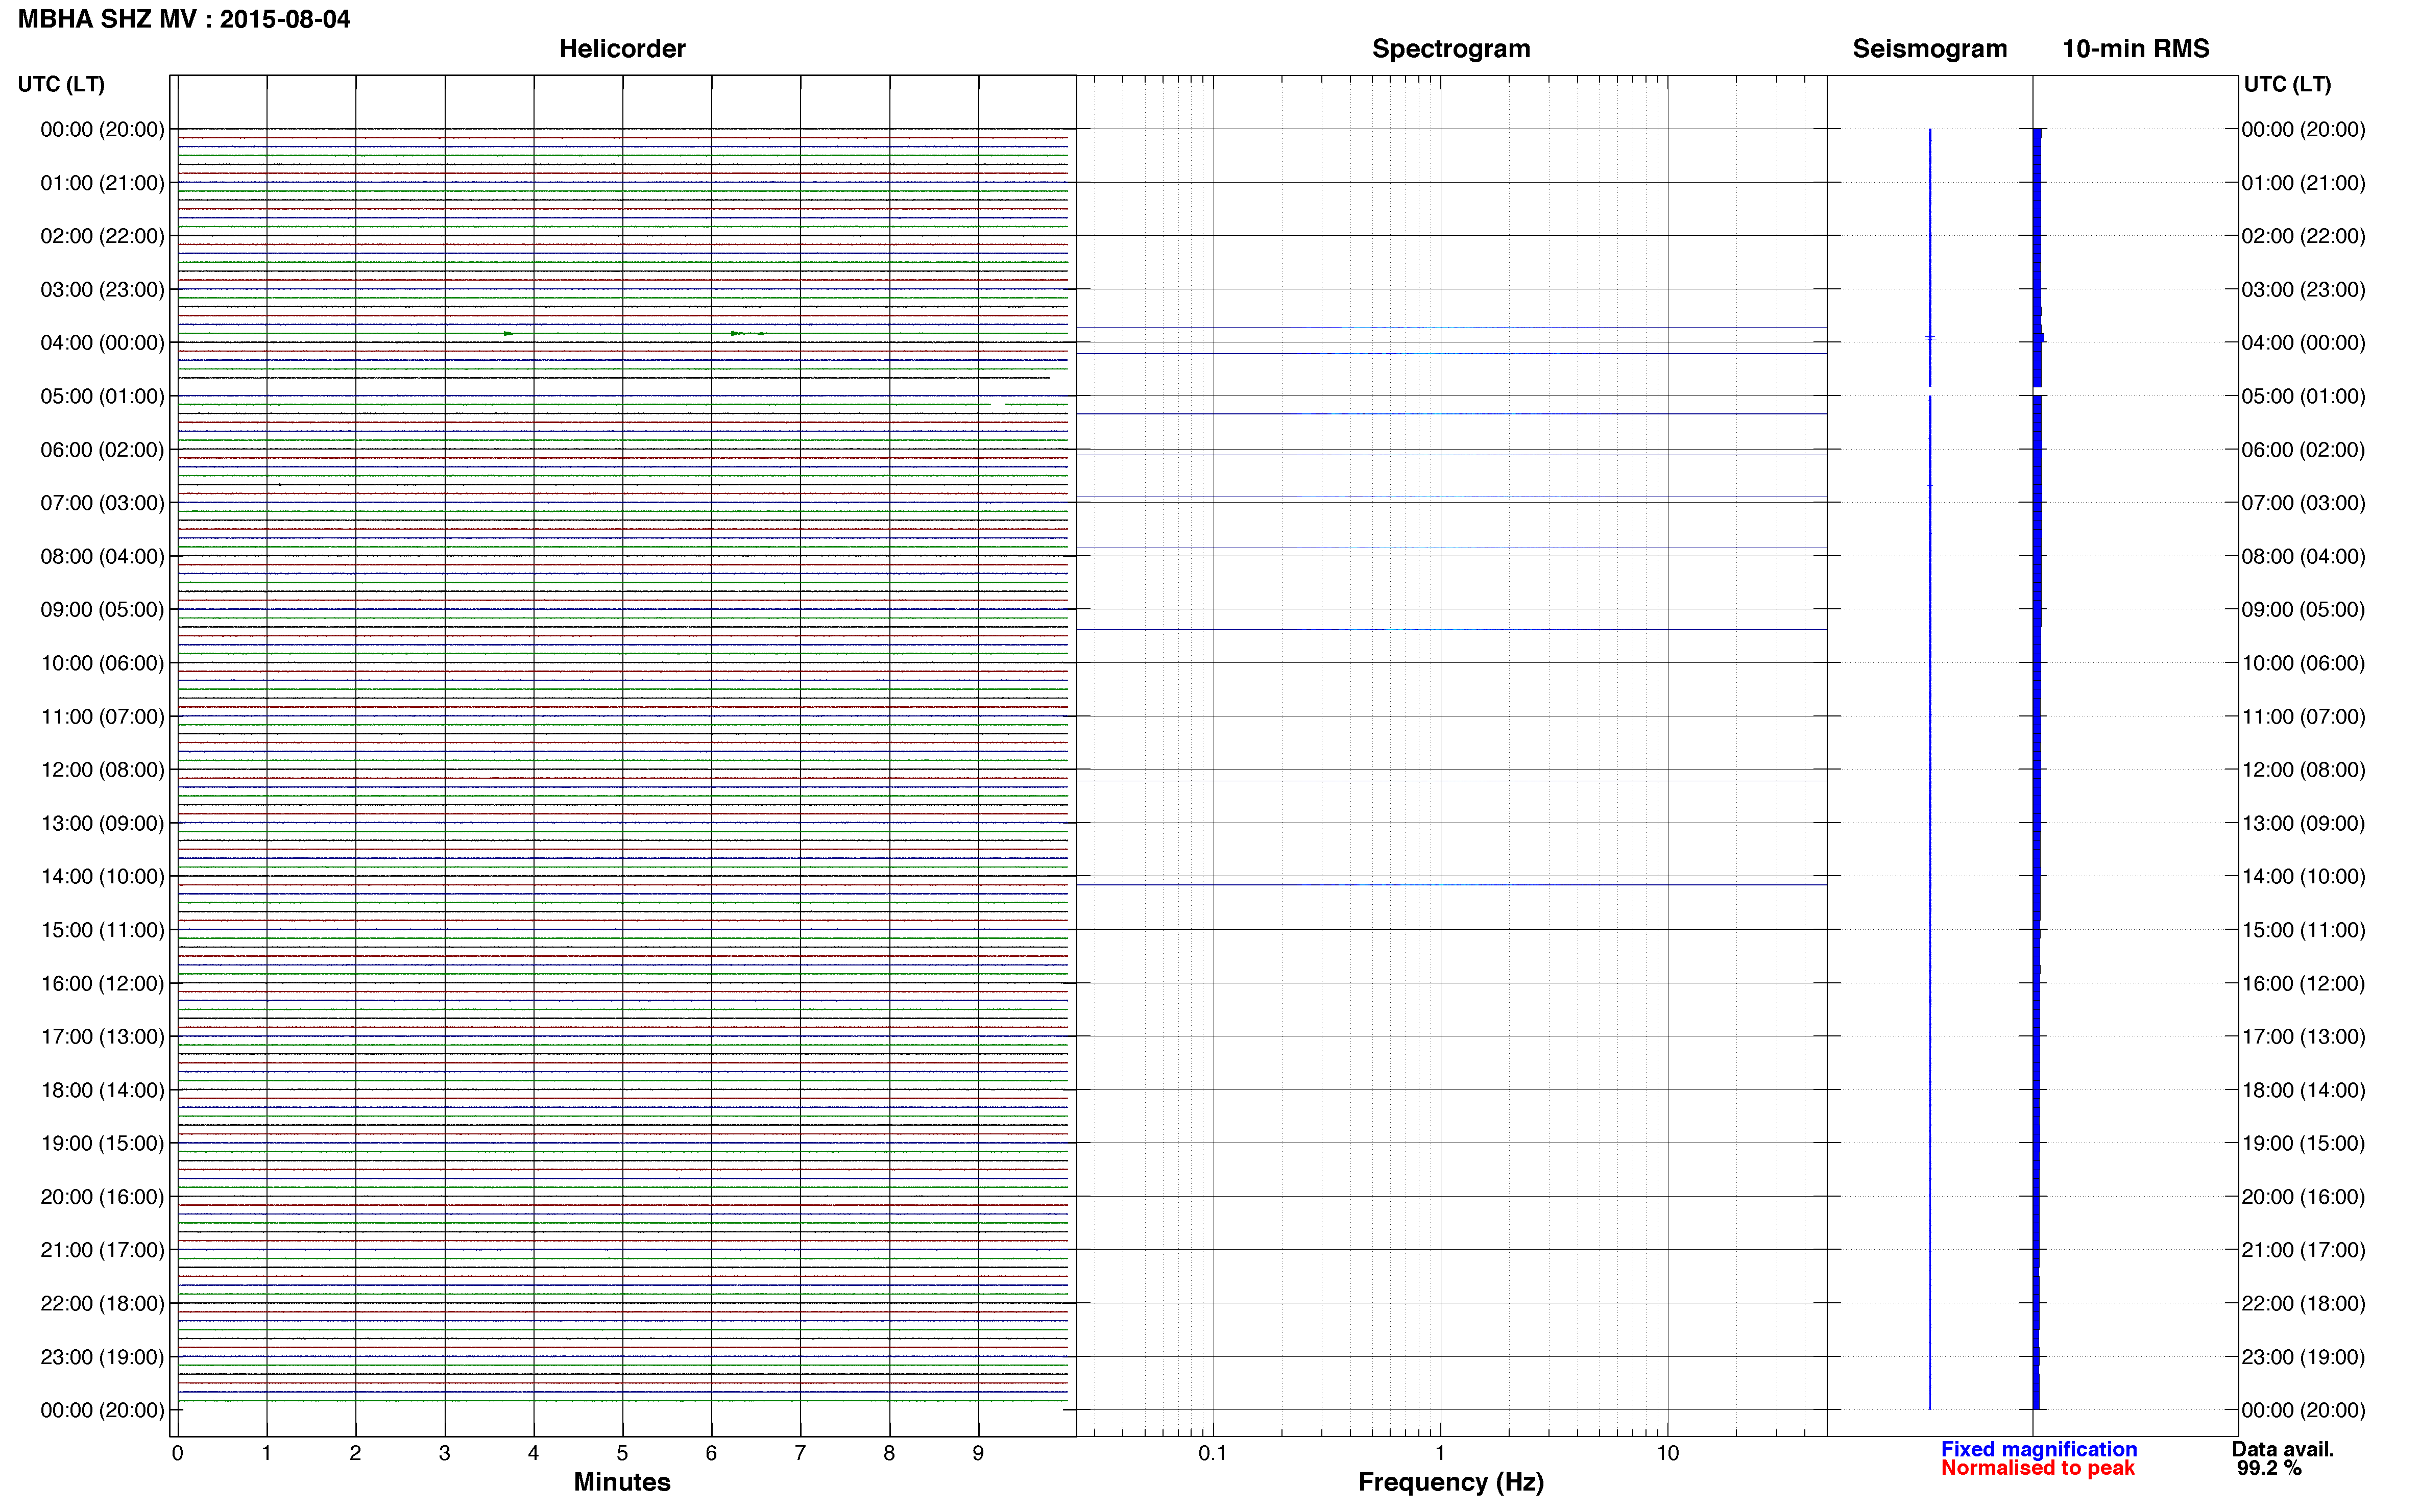Click the '10-min RMS' panel heading

click(x=2136, y=49)
